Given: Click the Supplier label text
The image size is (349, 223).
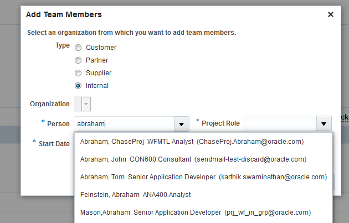Looking at the screenshot, I should tap(99, 73).
